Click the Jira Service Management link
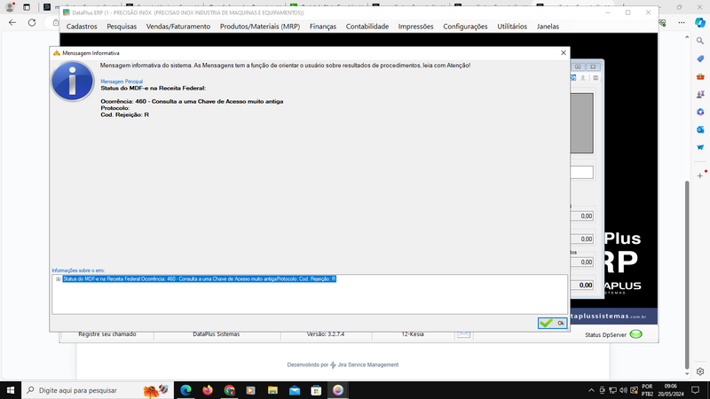This screenshot has width=710, height=399. [x=367, y=364]
